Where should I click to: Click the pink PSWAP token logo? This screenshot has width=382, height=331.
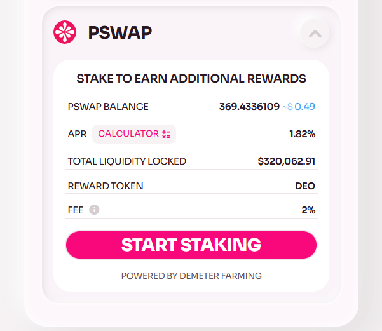[65, 32]
